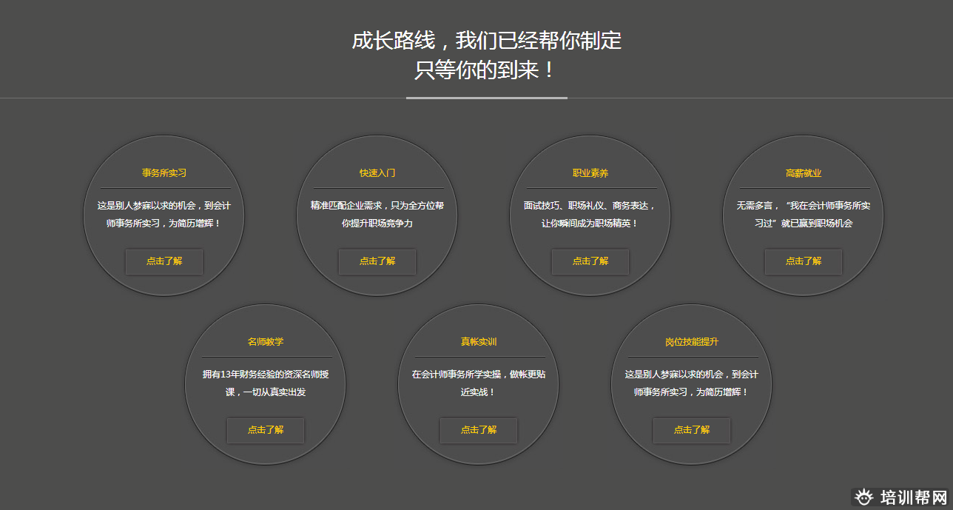This screenshot has width=953, height=510.
Task: Click 点击了解 under 岗位技能提升
Action: tap(692, 430)
